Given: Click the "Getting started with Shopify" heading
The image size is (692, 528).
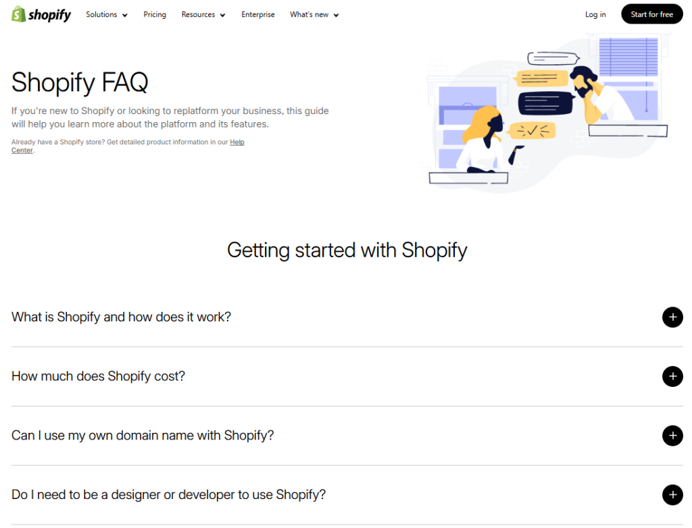Looking at the screenshot, I should pyautogui.click(x=347, y=250).
